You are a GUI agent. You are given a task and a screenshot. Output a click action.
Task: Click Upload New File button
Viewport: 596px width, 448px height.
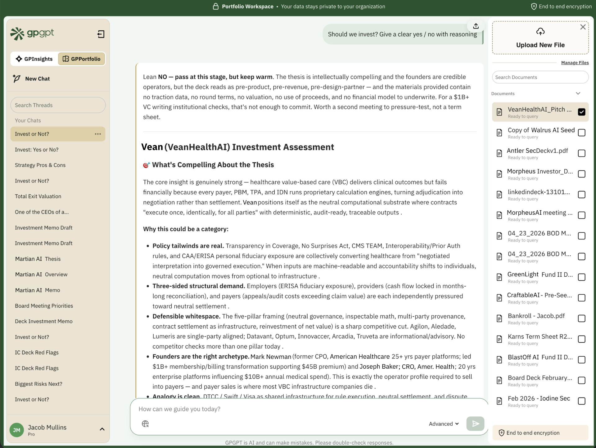540,38
